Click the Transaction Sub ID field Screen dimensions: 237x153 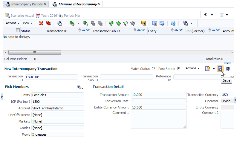[x=126, y=77]
